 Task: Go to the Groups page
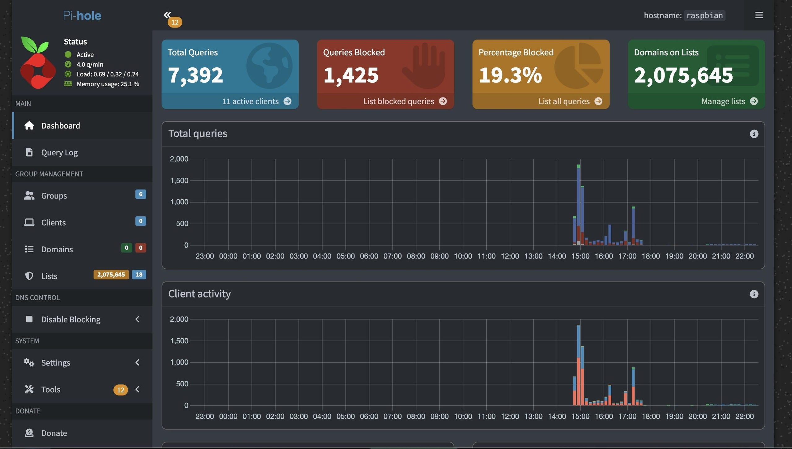82,195
